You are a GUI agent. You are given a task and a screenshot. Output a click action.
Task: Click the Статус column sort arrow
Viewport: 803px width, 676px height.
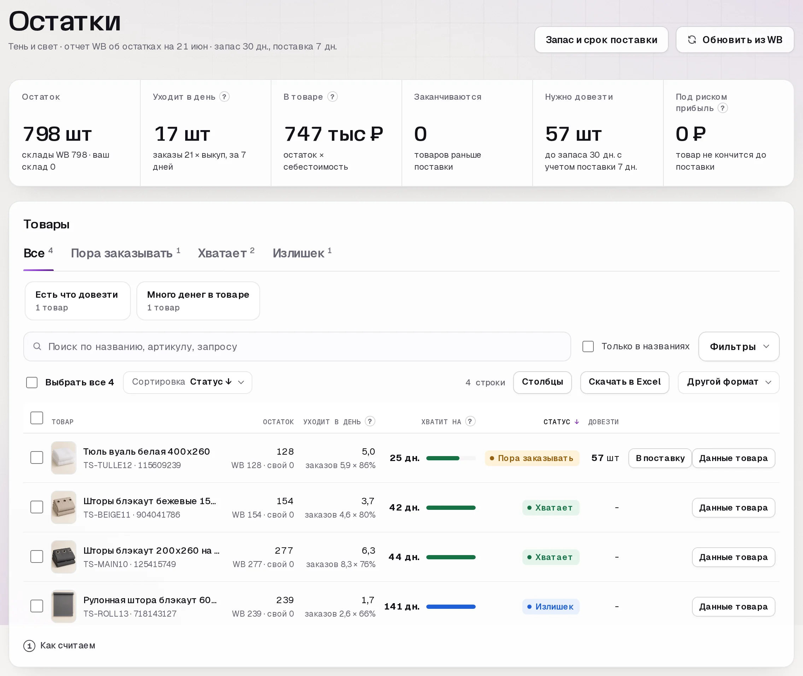pyautogui.click(x=576, y=421)
